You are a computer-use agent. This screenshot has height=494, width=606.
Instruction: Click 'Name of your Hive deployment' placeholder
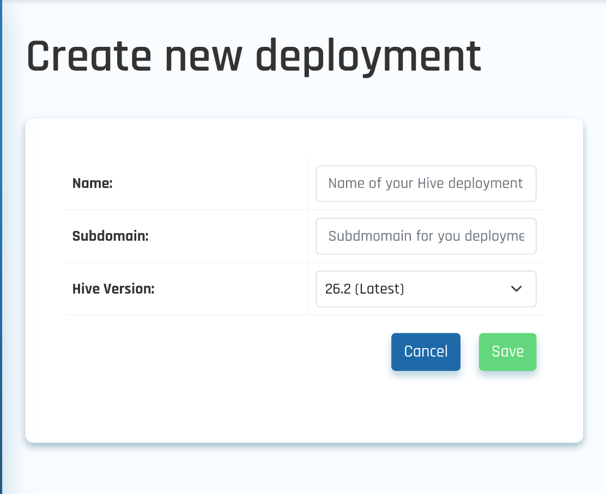[425, 184]
